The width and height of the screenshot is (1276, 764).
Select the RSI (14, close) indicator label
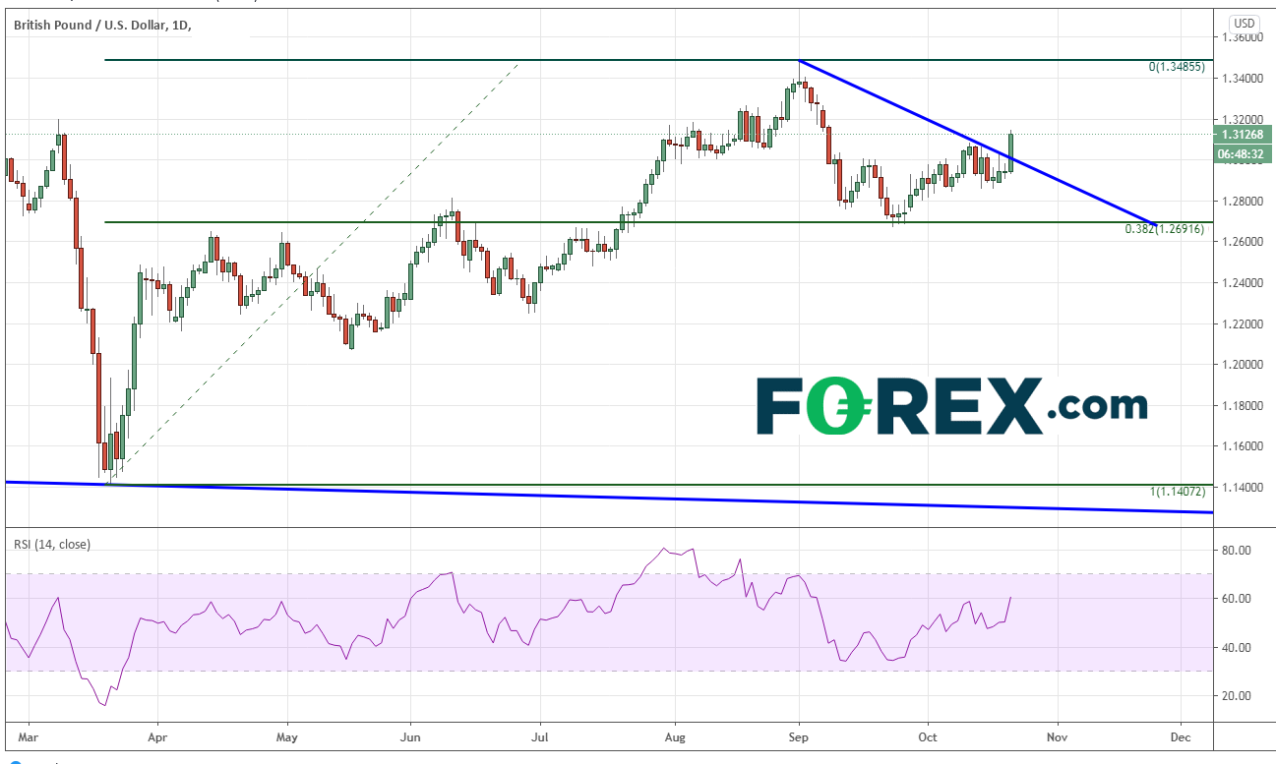click(x=51, y=544)
